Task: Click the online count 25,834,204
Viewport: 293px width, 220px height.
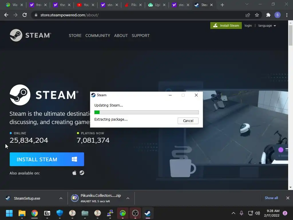Action: (x=29, y=140)
